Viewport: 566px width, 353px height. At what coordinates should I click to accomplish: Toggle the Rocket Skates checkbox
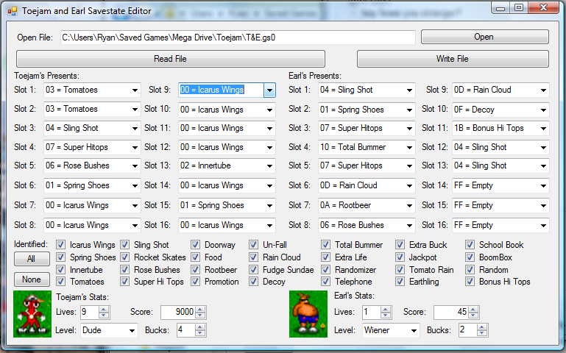pos(125,257)
